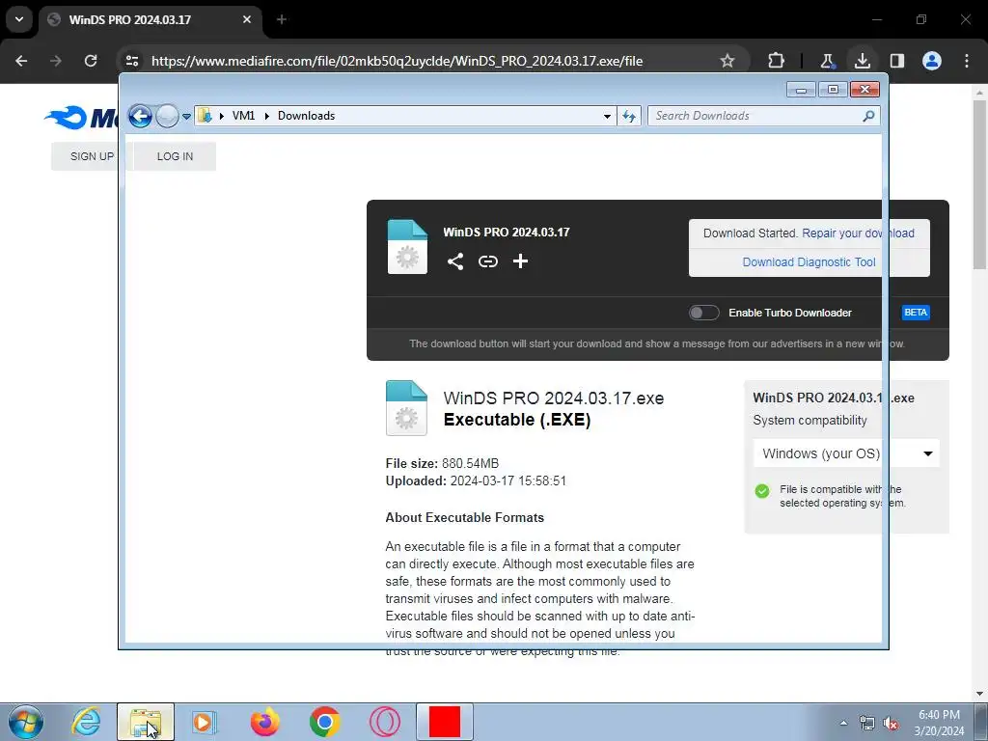Click the muted volume tray icon
Viewport: 988px width, 741px height.
pos(891,724)
